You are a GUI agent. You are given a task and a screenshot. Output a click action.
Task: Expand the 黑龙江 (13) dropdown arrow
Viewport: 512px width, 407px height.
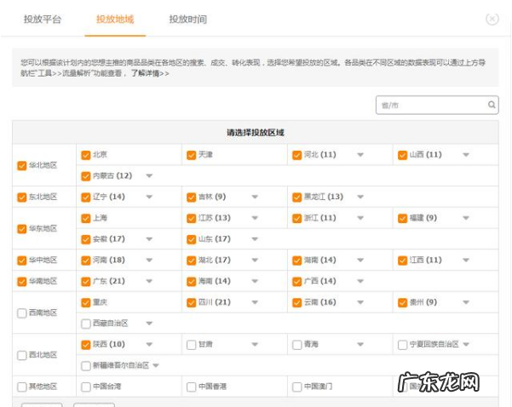pyautogui.click(x=360, y=197)
